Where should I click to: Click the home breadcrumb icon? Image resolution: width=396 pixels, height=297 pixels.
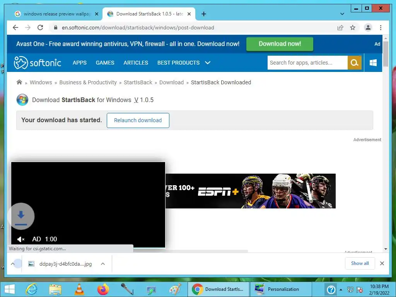pos(19,82)
